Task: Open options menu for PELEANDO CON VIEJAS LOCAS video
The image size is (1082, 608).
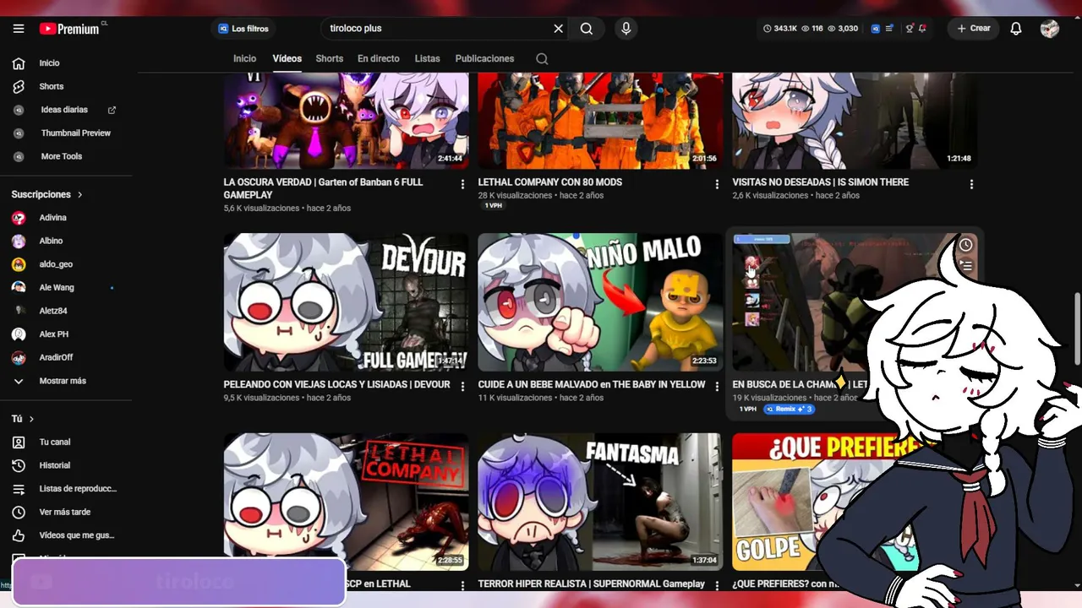Action: (462, 386)
